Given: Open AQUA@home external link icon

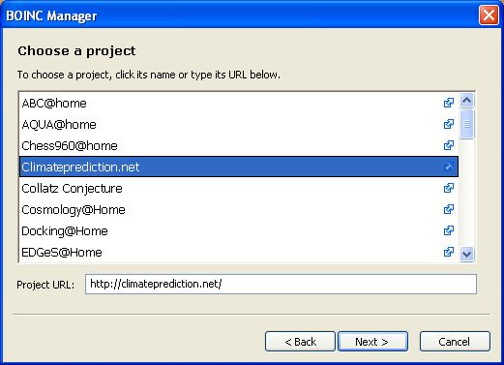Looking at the screenshot, I should point(449,124).
